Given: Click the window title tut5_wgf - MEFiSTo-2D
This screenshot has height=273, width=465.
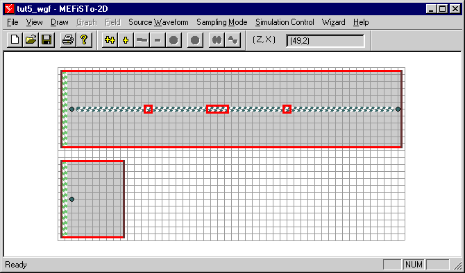Looking at the screenshot, I should tap(62, 9).
